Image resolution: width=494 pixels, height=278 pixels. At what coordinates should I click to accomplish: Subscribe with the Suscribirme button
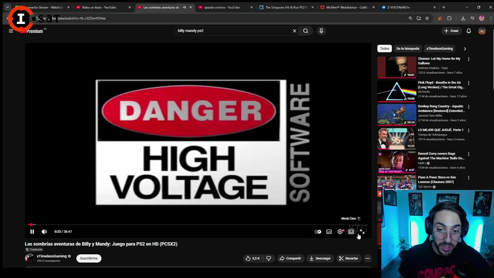(x=89, y=258)
